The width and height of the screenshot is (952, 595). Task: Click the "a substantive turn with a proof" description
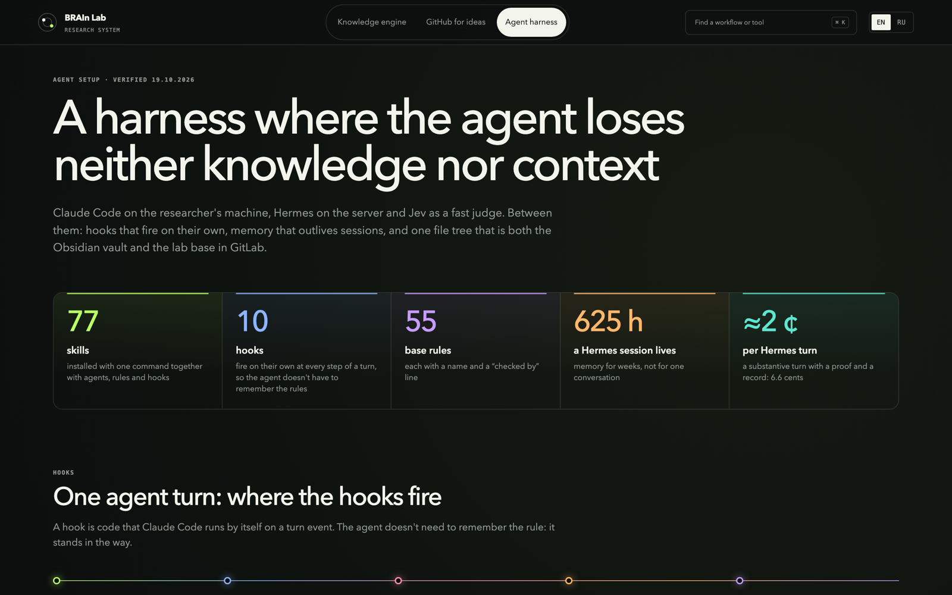point(808,372)
